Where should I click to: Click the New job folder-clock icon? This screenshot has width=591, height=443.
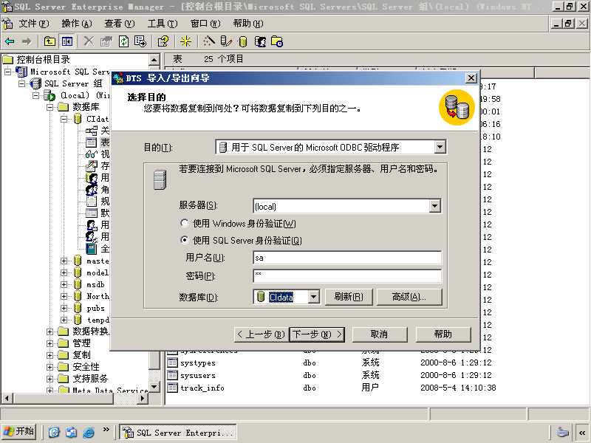tap(277, 41)
